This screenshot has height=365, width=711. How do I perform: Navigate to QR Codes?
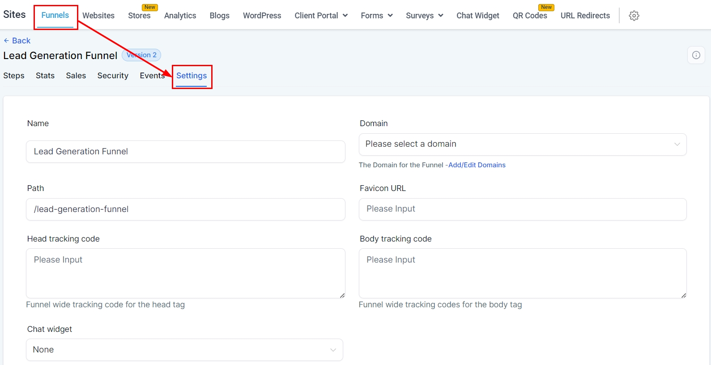click(x=530, y=16)
